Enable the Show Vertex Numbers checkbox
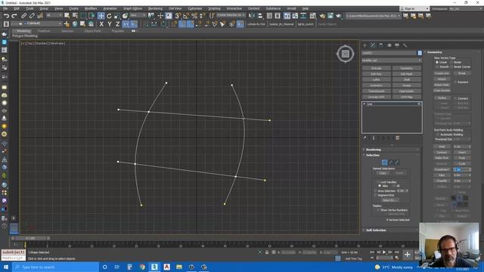The width and height of the screenshot is (484, 272). click(x=378, y=210)
